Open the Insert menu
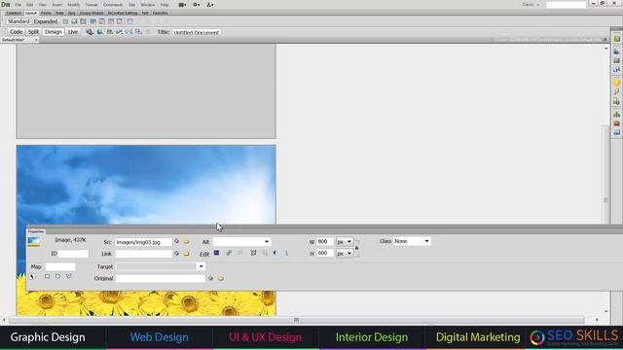This screenshot has width=623, height=350. coord(57,5)
